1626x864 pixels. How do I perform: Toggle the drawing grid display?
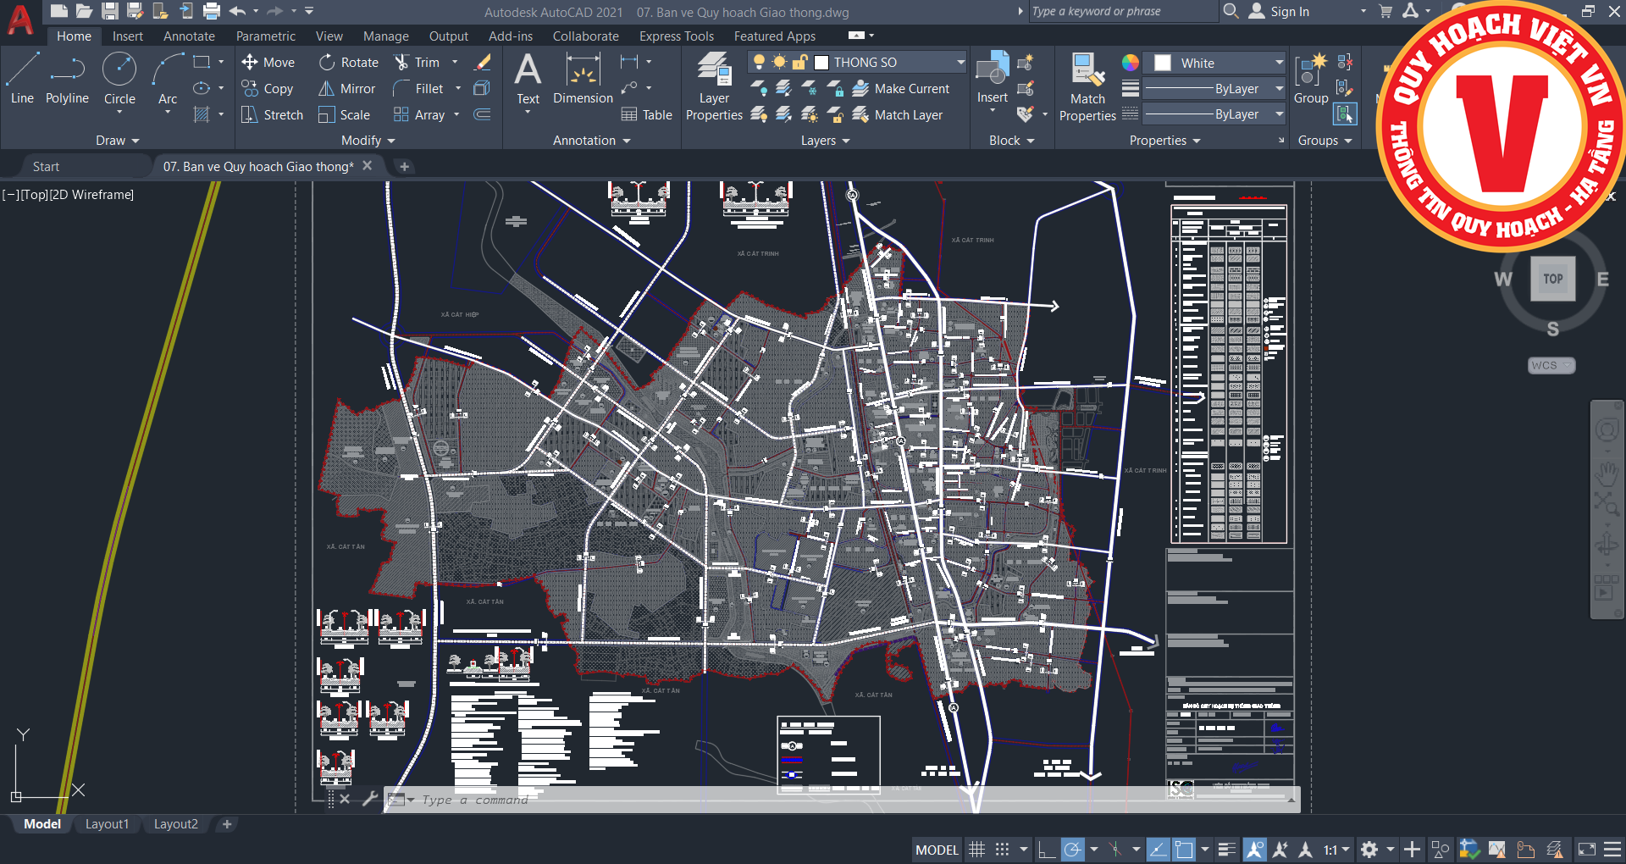pyautogui.click(x=976, y=850)
